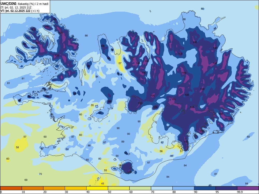Click the 'VT: þri. 02.12.2025 22Z' line
259x194 pixels.
point(15,11)
